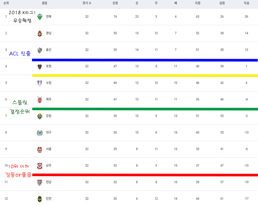
Task: Click the 전남 club crest icon
Action: pos(39,182)
